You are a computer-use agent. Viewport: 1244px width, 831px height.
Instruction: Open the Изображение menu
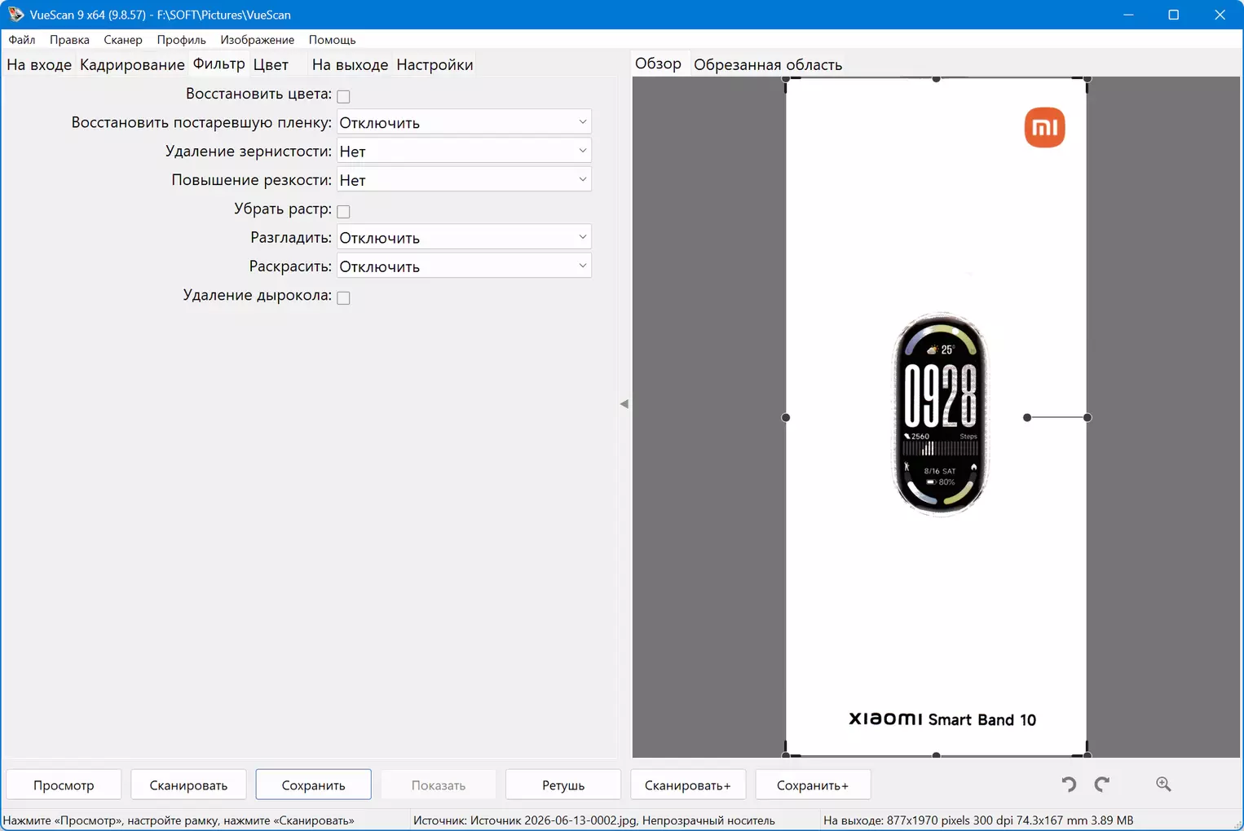[x=257, y=39]
